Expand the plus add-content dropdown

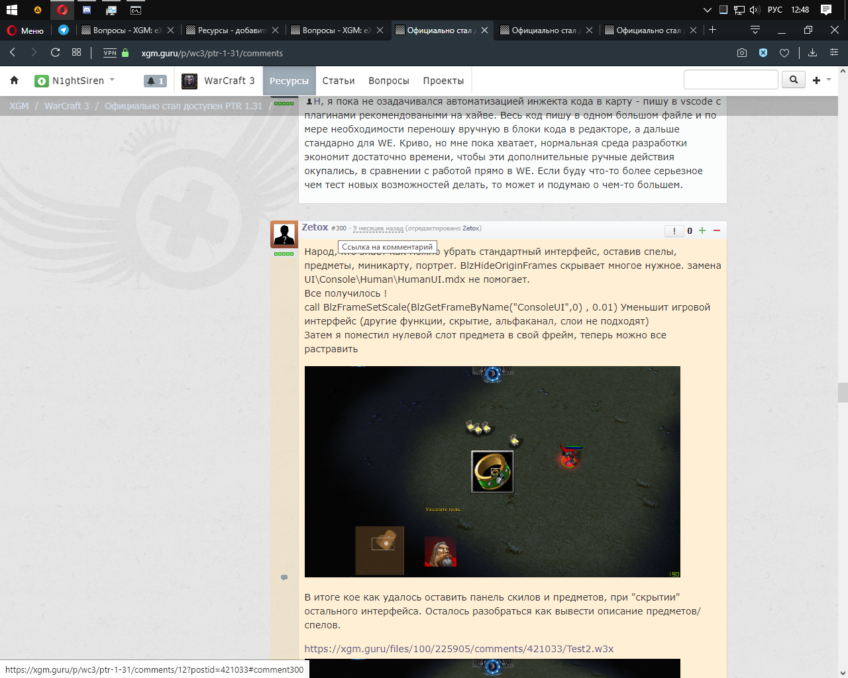pyautogui.click(x=821, y=80)
